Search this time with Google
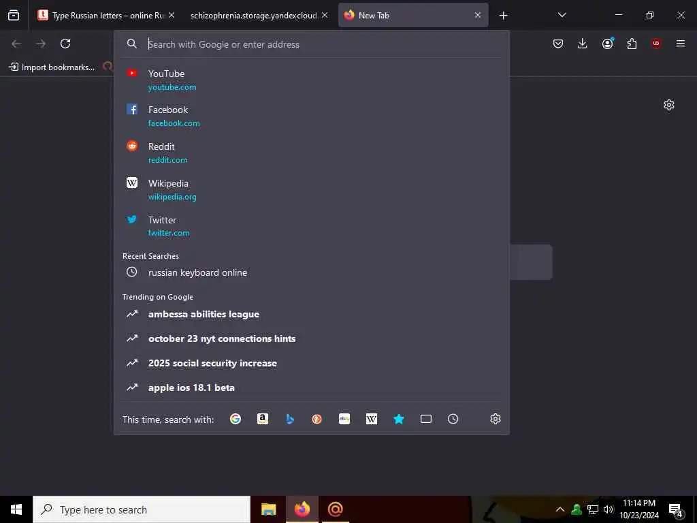This screenshot has width=697, height=523. pos(236,419)
